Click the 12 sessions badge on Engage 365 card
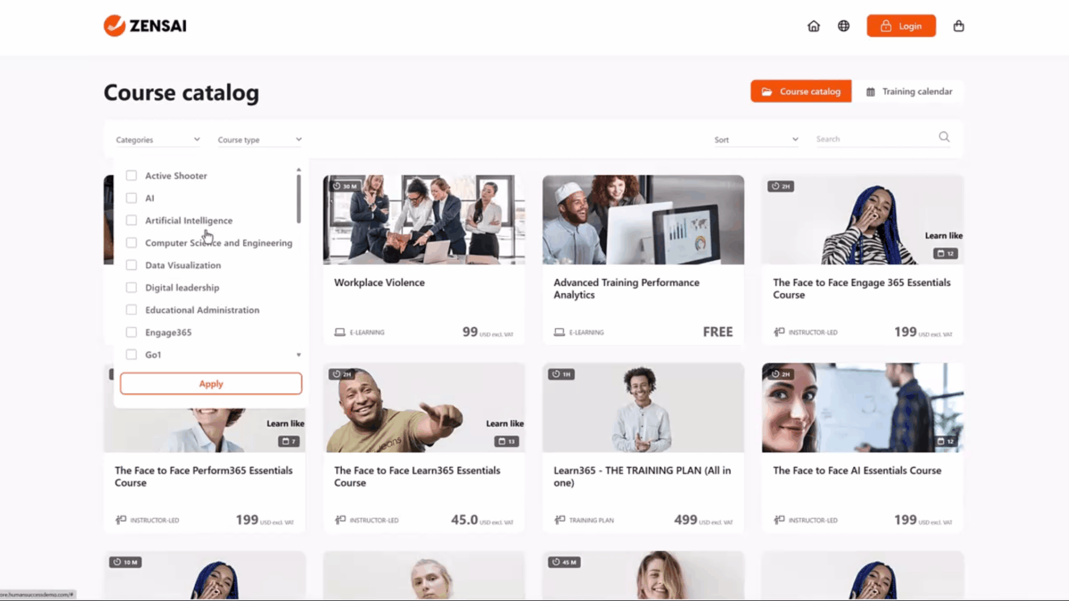 tap(945, 254)
